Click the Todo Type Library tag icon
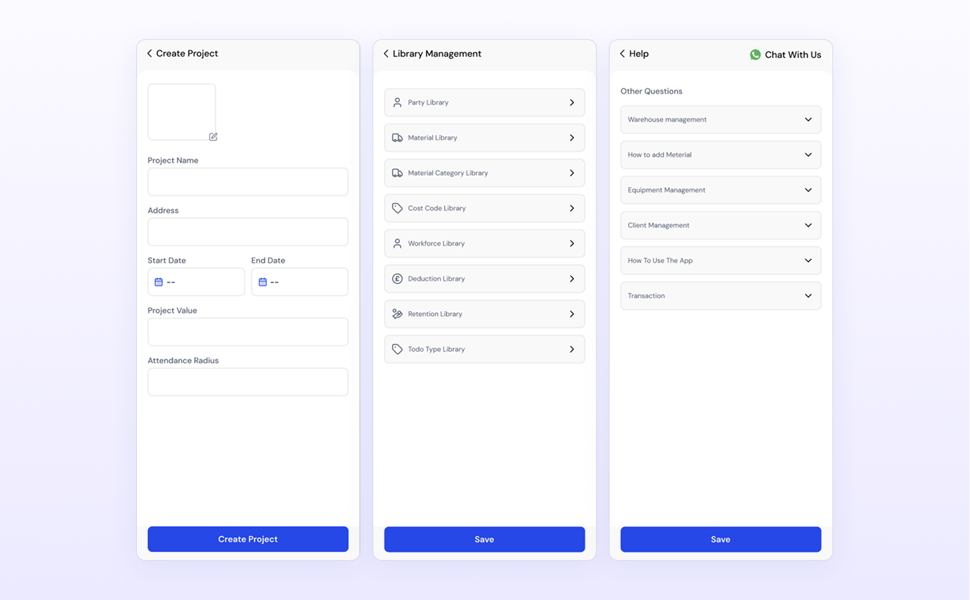The image size is (970, 600). coord(397,349)
